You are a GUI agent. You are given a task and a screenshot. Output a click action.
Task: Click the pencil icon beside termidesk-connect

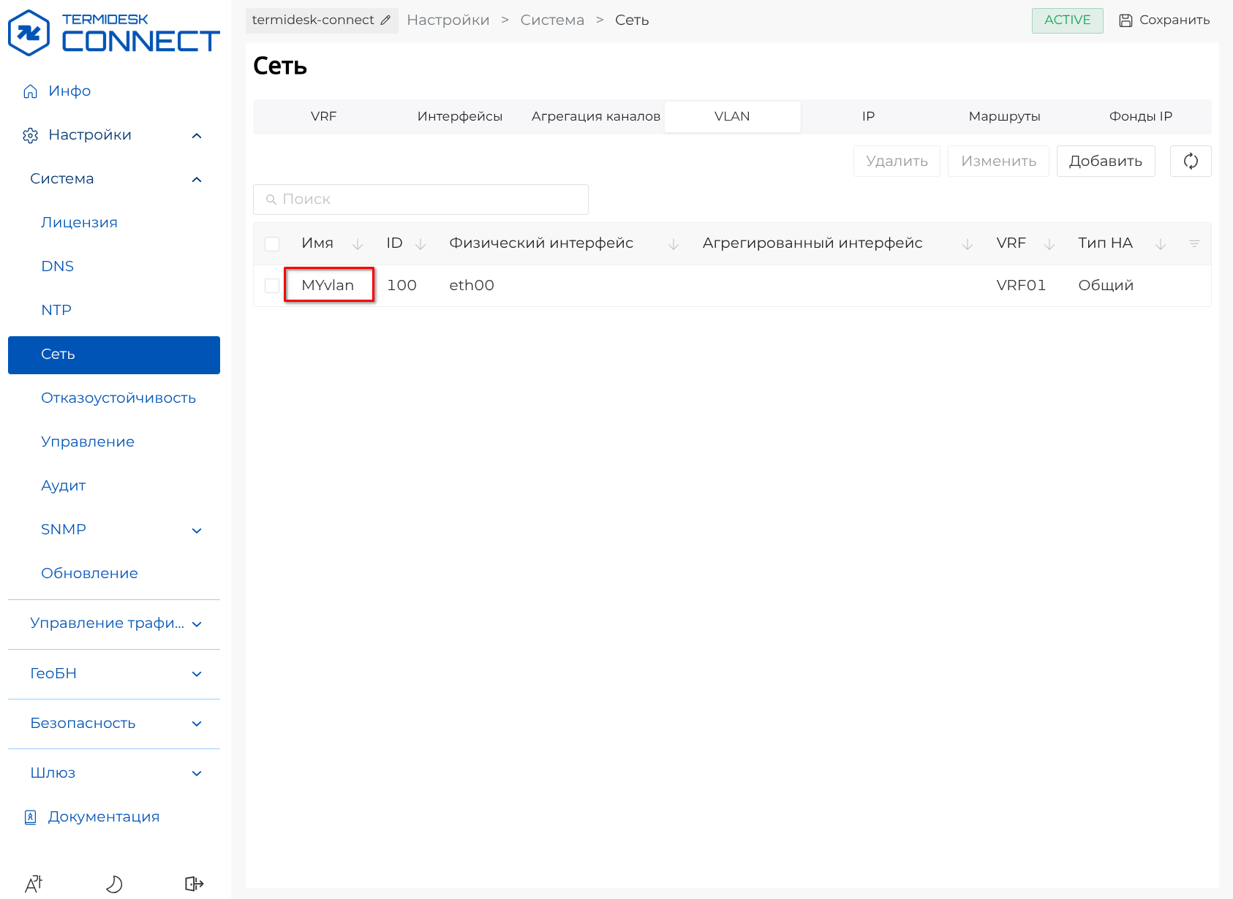[385, 20]
